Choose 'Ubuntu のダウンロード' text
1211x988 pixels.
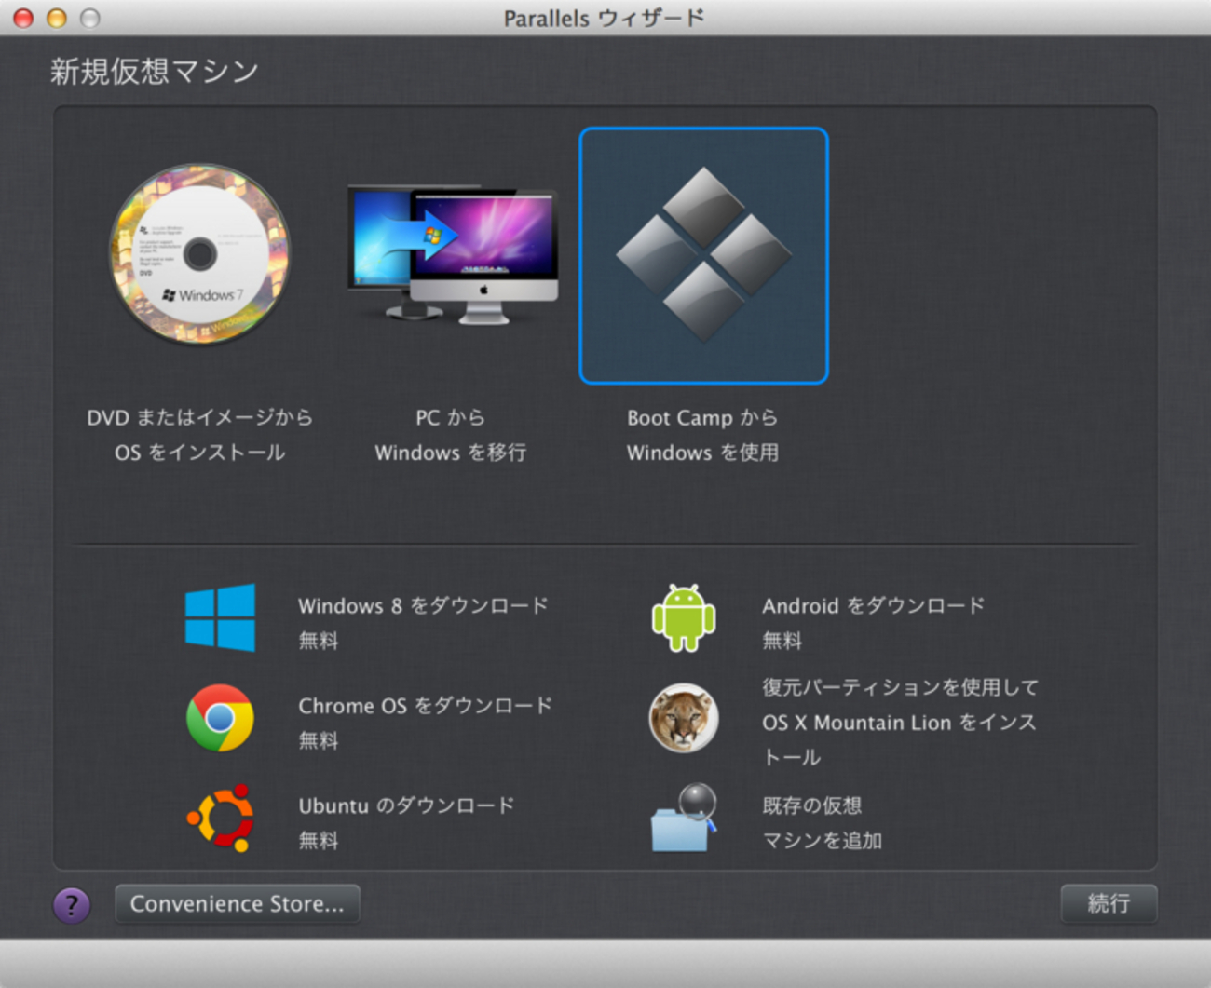coord(406,805)
